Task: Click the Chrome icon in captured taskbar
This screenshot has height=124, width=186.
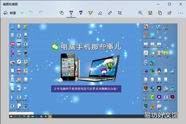Action: (41, 116)
